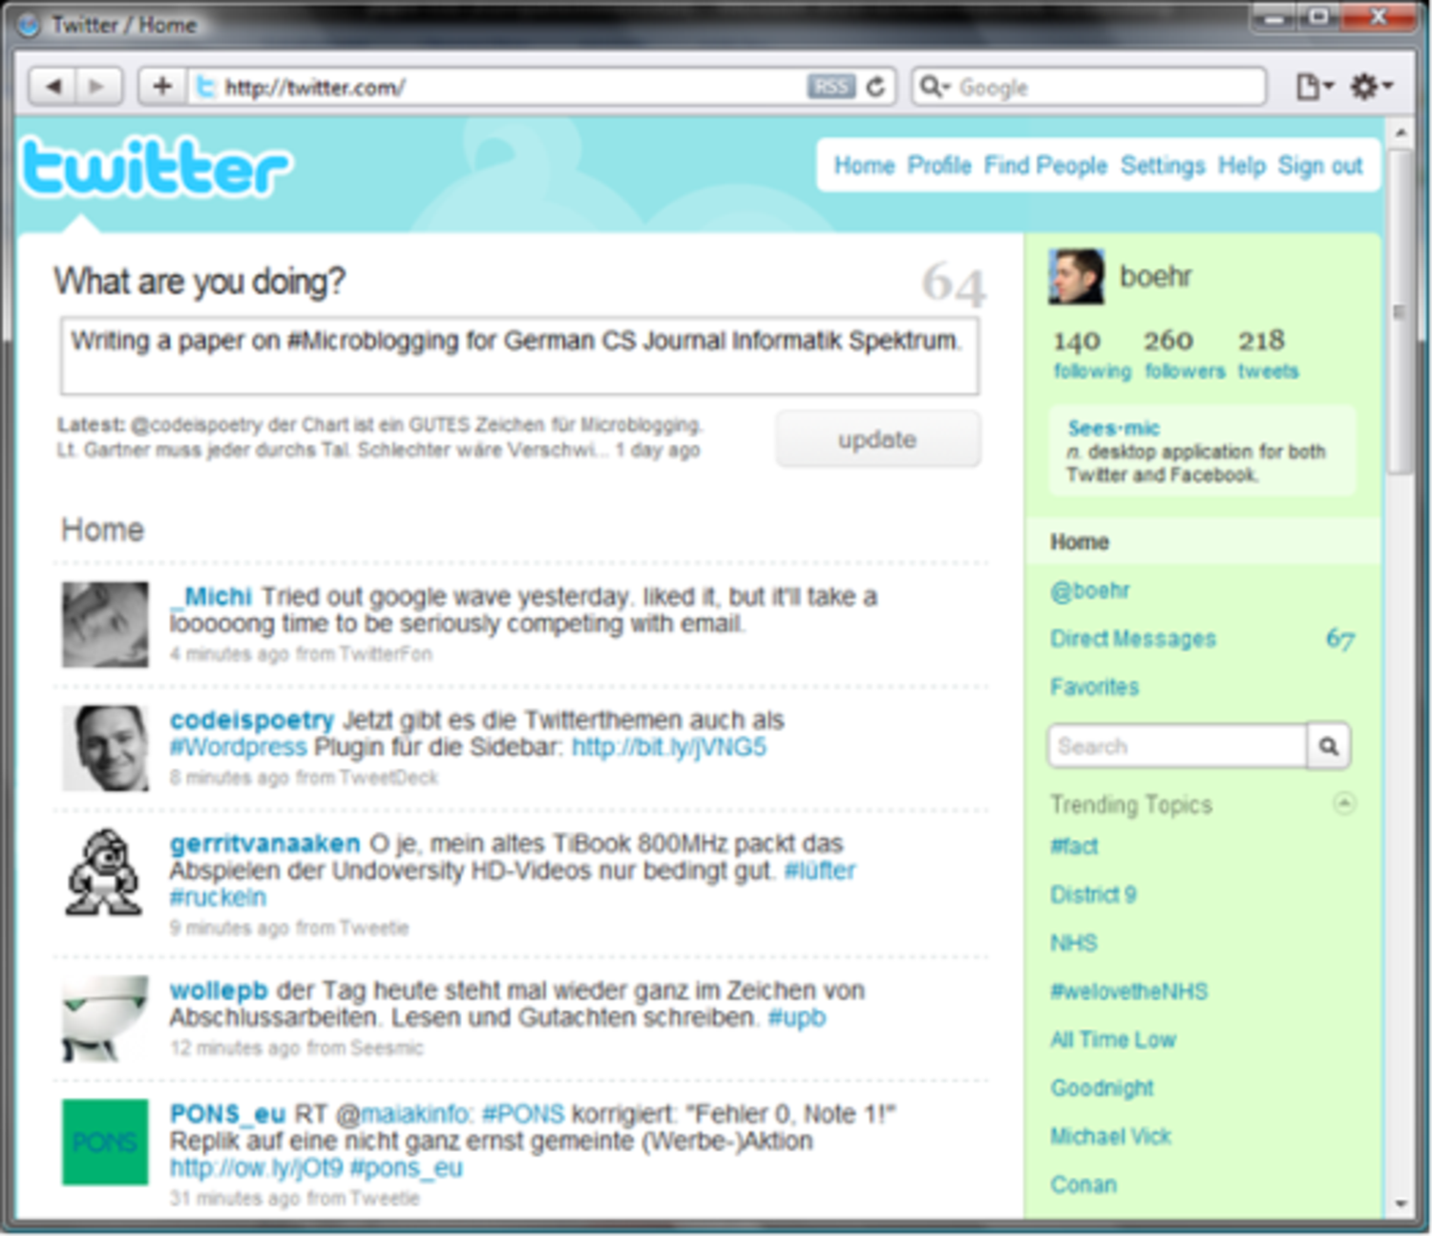1432x1236 pixels.
Task: Click the update button
Action: pos(877,439)
